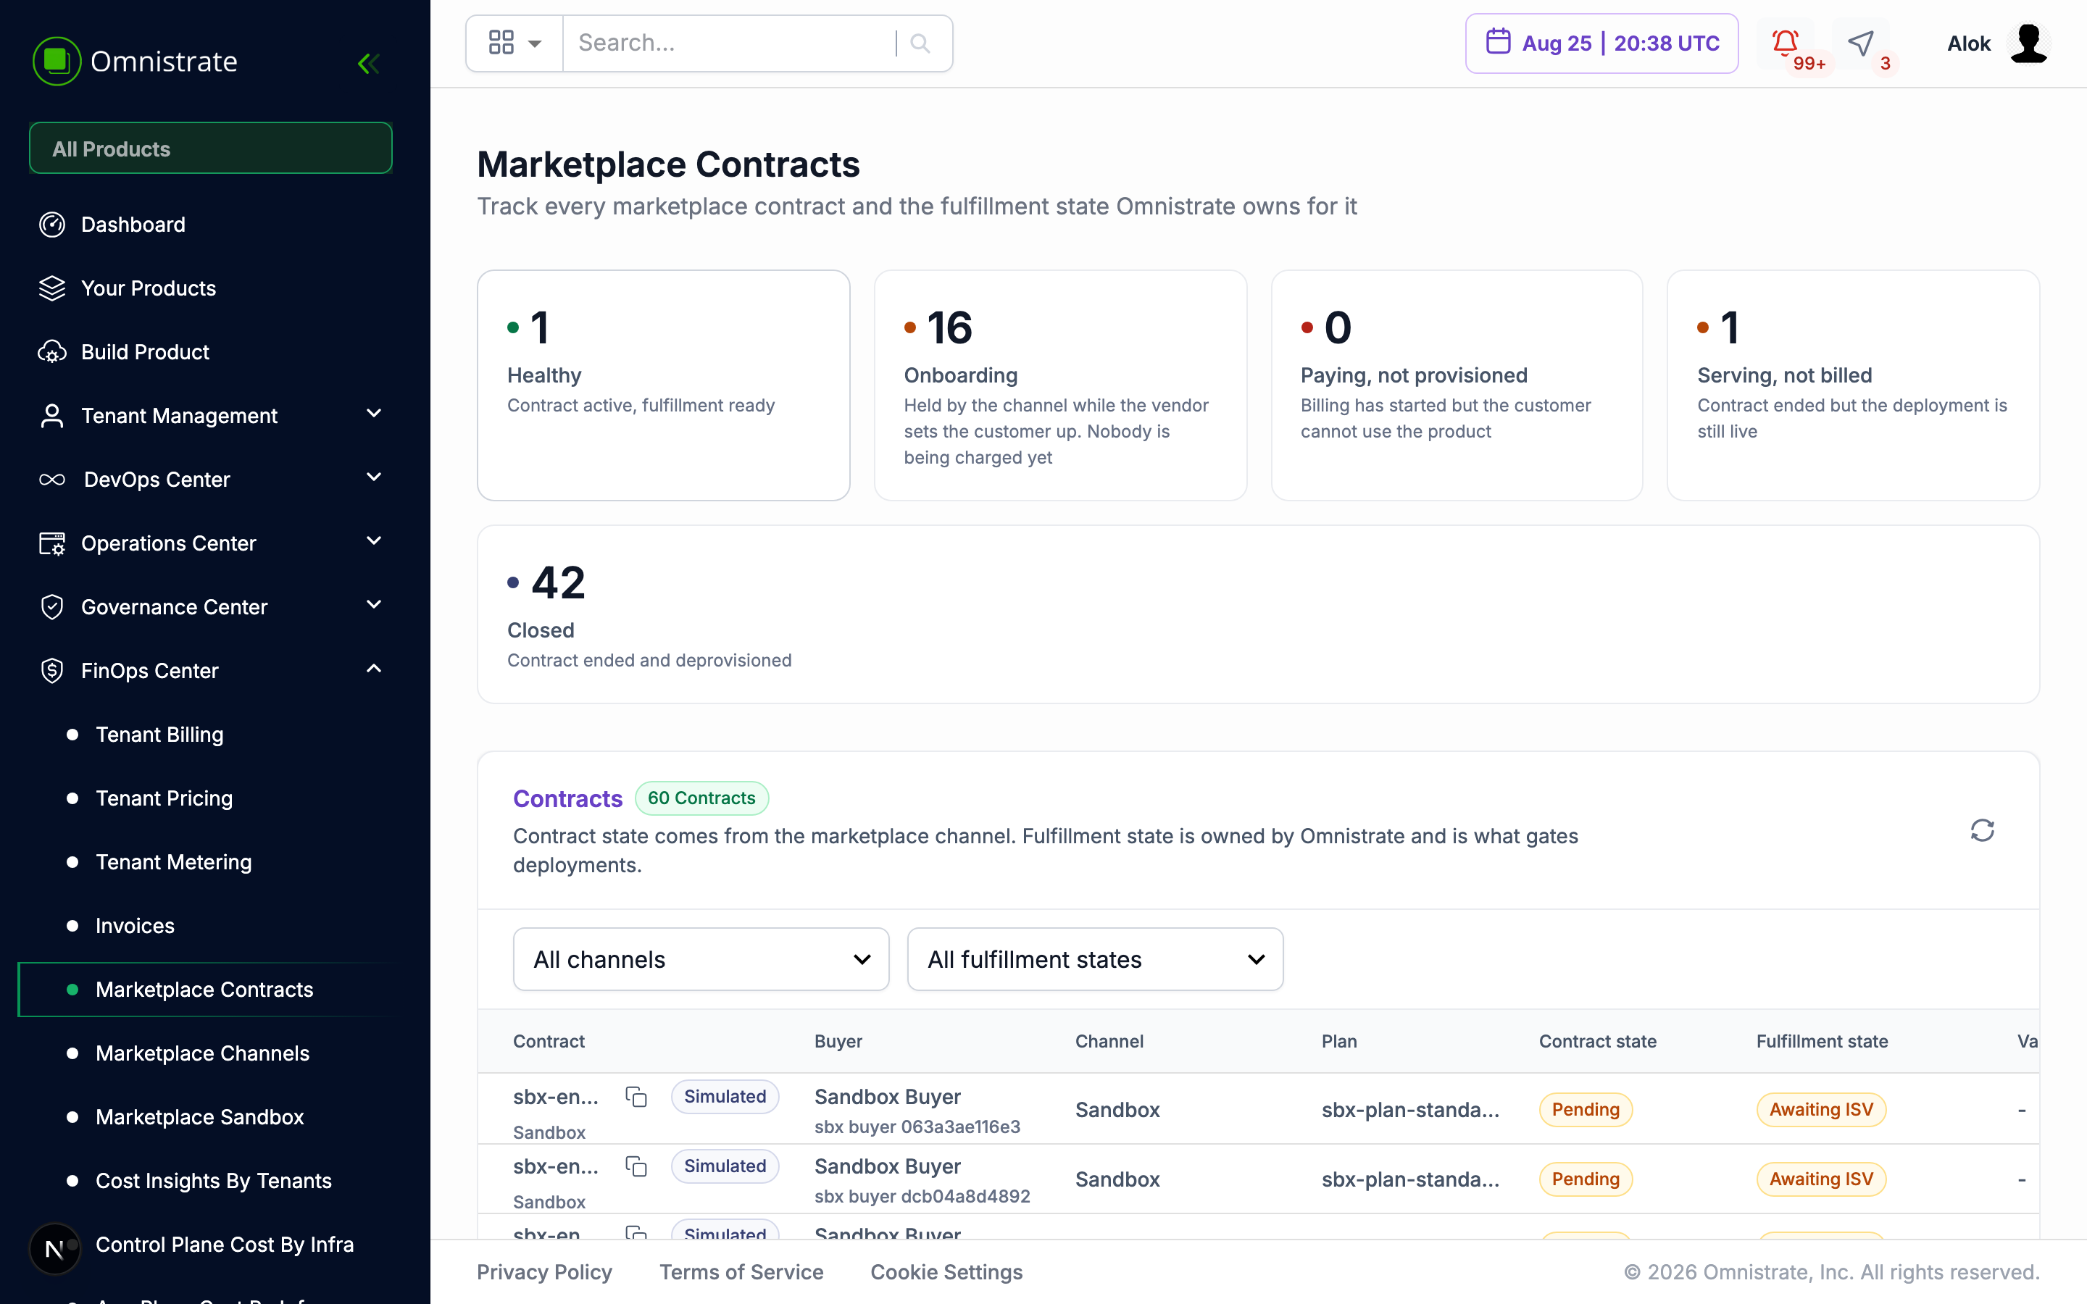This screenshot has height=1304, width=2087.
Task: Open the Cookie Settings link
Action: [x=946, y=1272]
